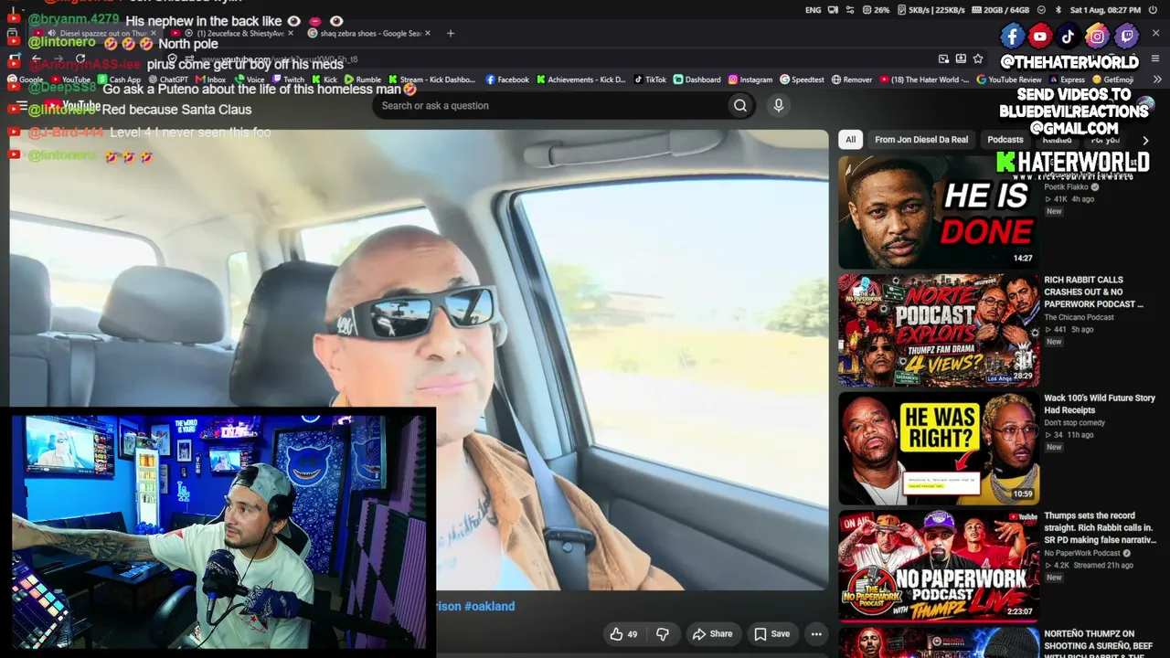Open the No Paperwork Podcast Live thumbnail
Viewport: 1170px width, 658px height.
pos(938,566)
